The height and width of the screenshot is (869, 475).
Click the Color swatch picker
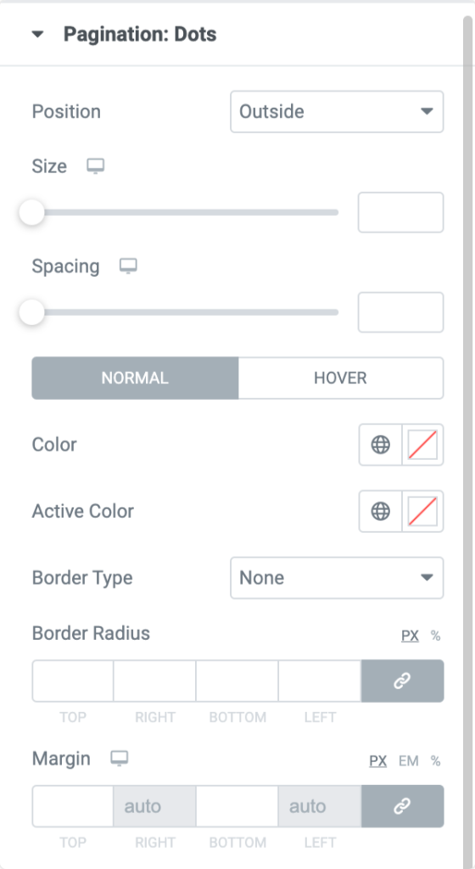point(422,445)
